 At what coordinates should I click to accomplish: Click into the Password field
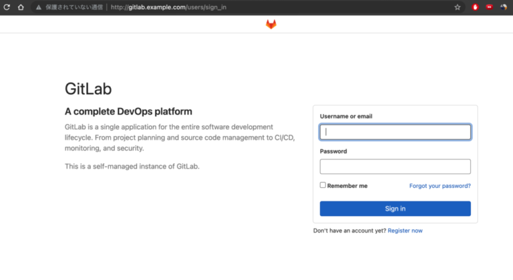point(395,167)
